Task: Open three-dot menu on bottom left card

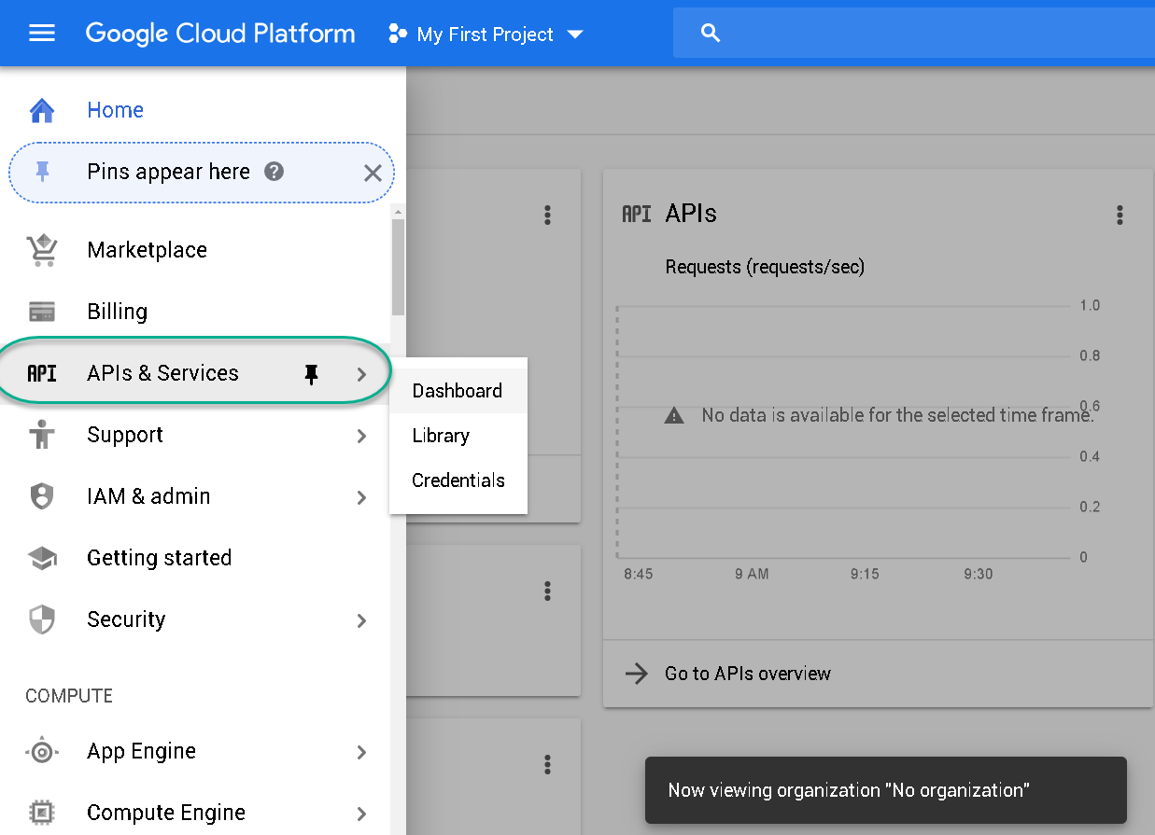Action: click(x=547, y=765)
